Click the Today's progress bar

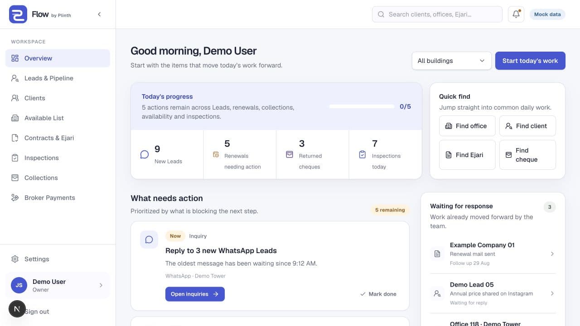click(362, 106)
